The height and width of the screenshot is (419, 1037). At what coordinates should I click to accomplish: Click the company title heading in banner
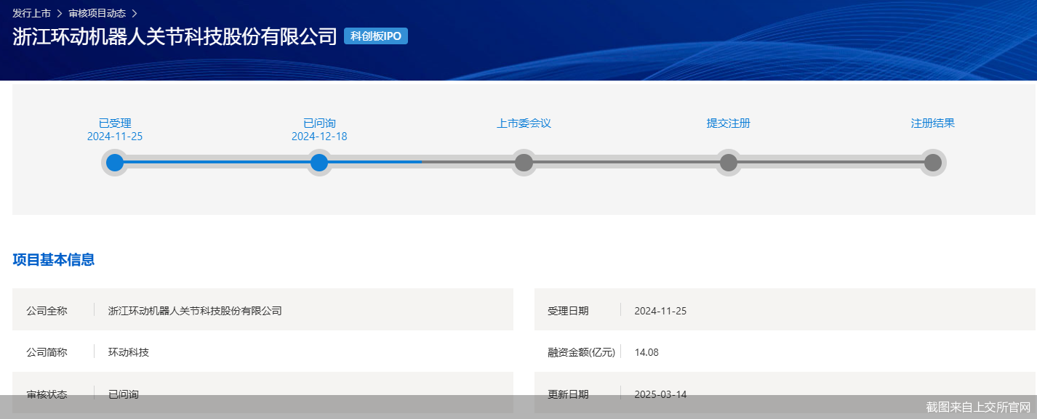[x=175, y=37]
